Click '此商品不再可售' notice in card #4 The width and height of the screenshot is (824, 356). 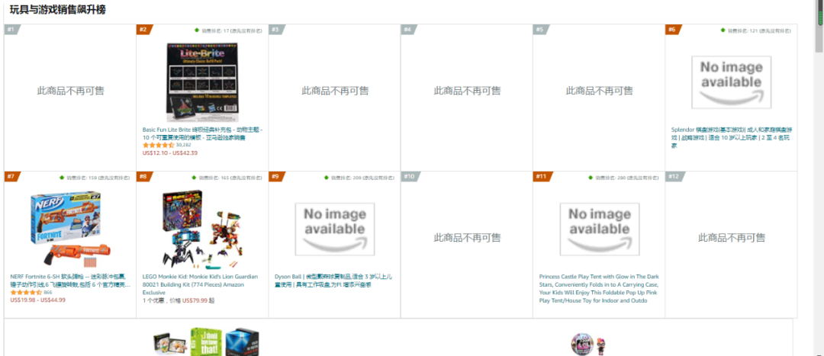467,90
